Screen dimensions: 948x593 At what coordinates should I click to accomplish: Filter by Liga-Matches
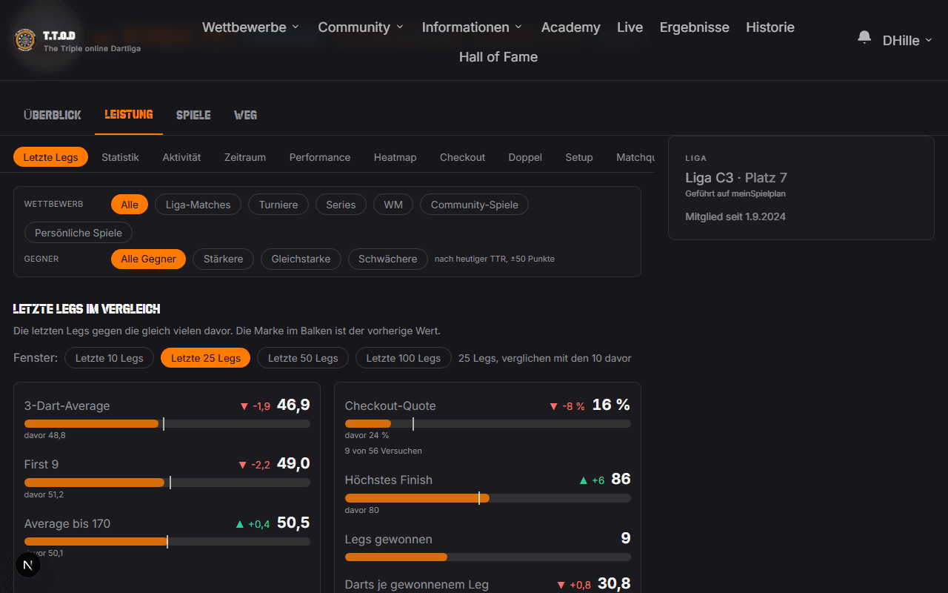coord(198,205)
